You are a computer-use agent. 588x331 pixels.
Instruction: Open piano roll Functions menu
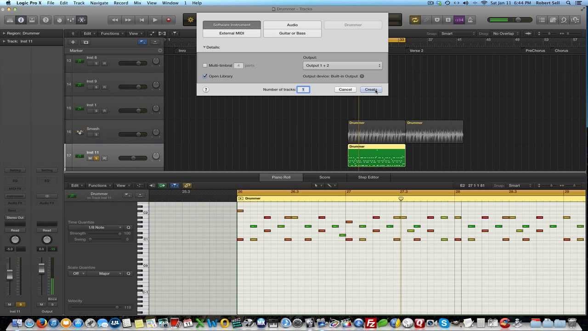coord(99,185)
